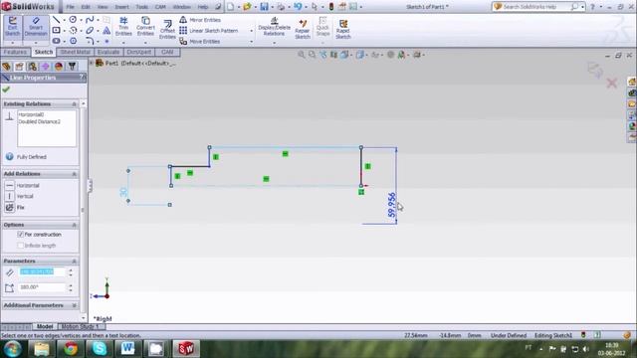Collapse the Add Relations section
The image size is (637, 358).
[74, 174]
